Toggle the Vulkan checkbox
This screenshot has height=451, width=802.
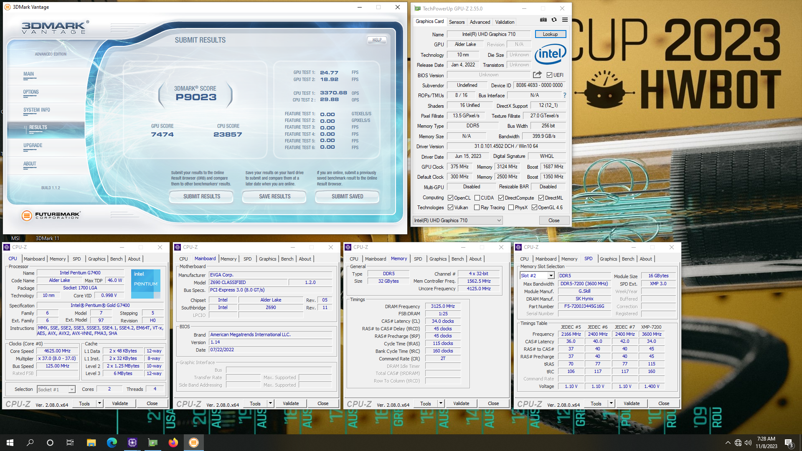(x=450, y=208)
